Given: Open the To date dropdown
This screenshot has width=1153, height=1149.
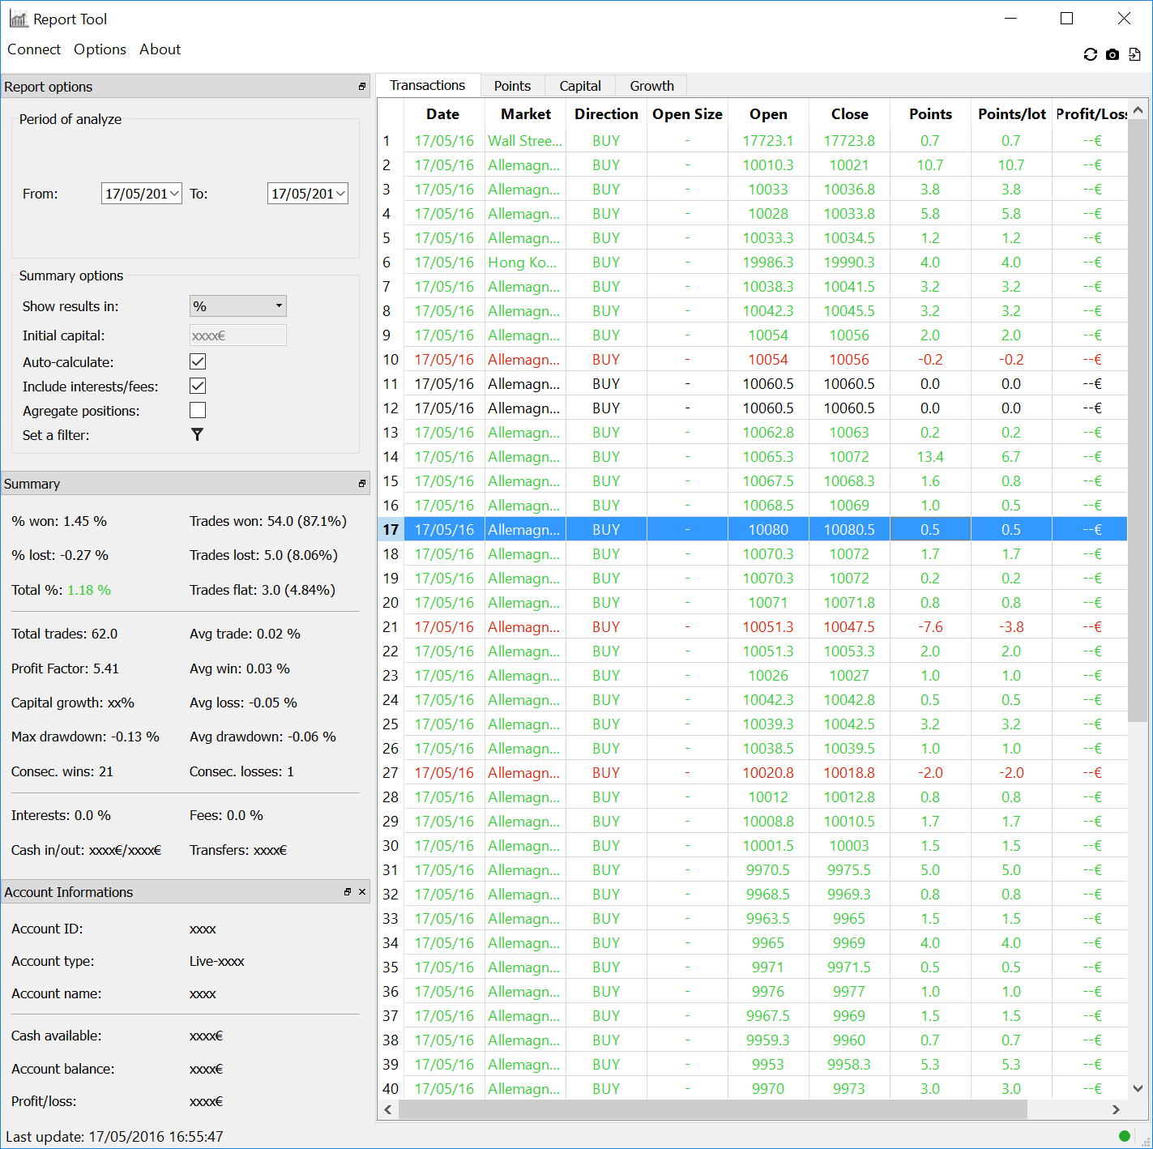Looking at the screenshot, I should (341, 194).
